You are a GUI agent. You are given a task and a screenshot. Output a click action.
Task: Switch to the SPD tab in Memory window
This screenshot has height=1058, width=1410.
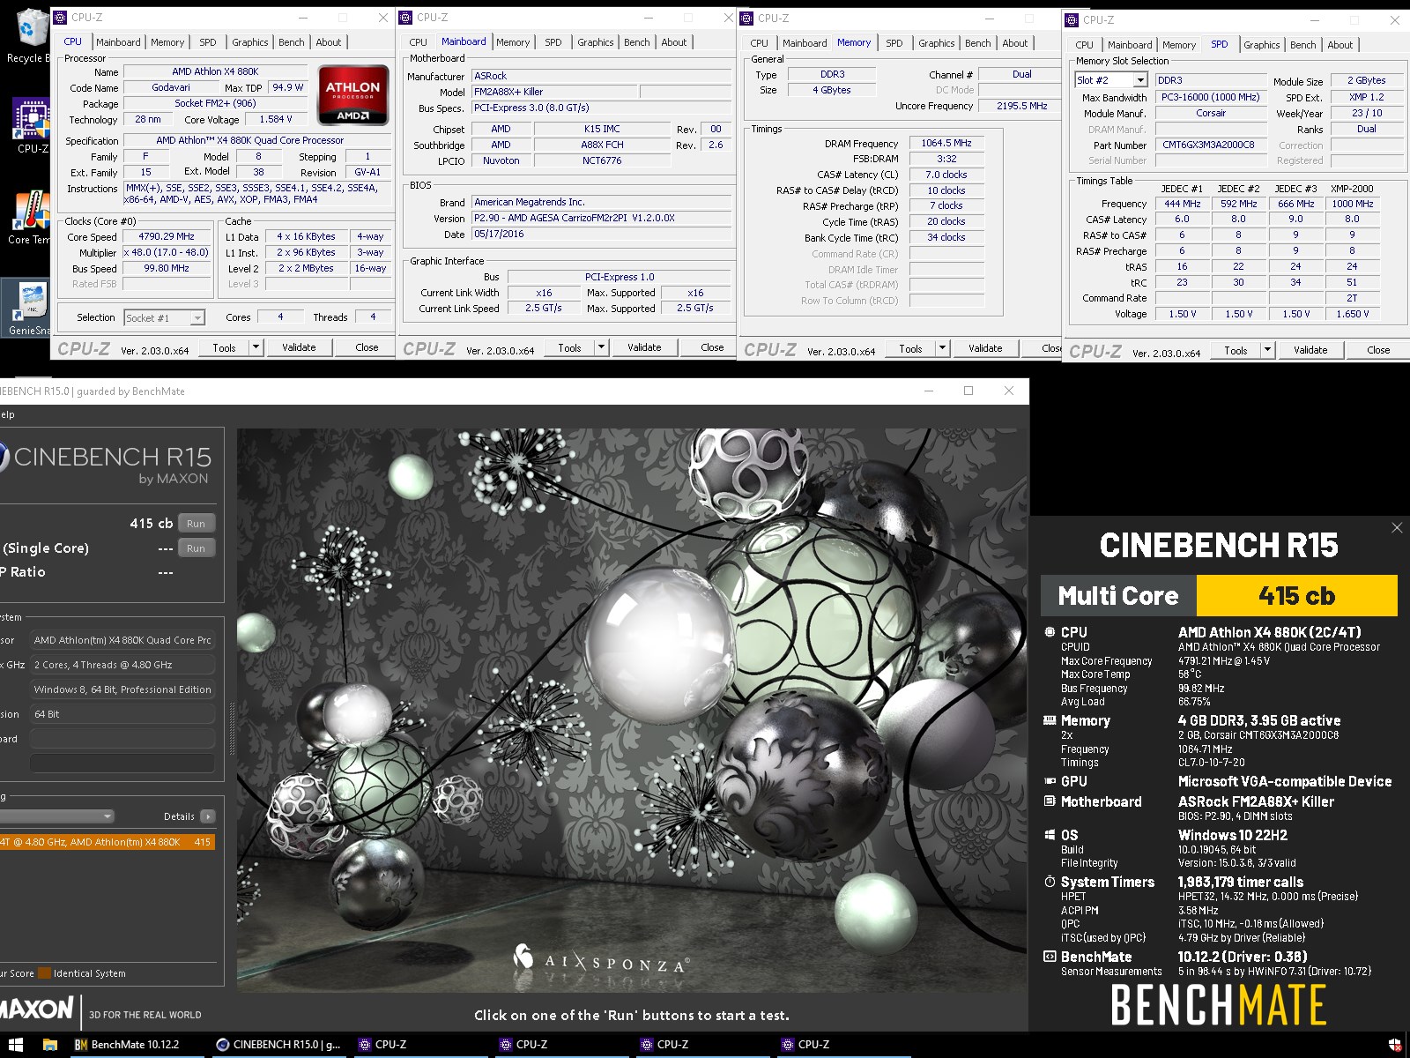pyautogui.click(x=894, y=43)
